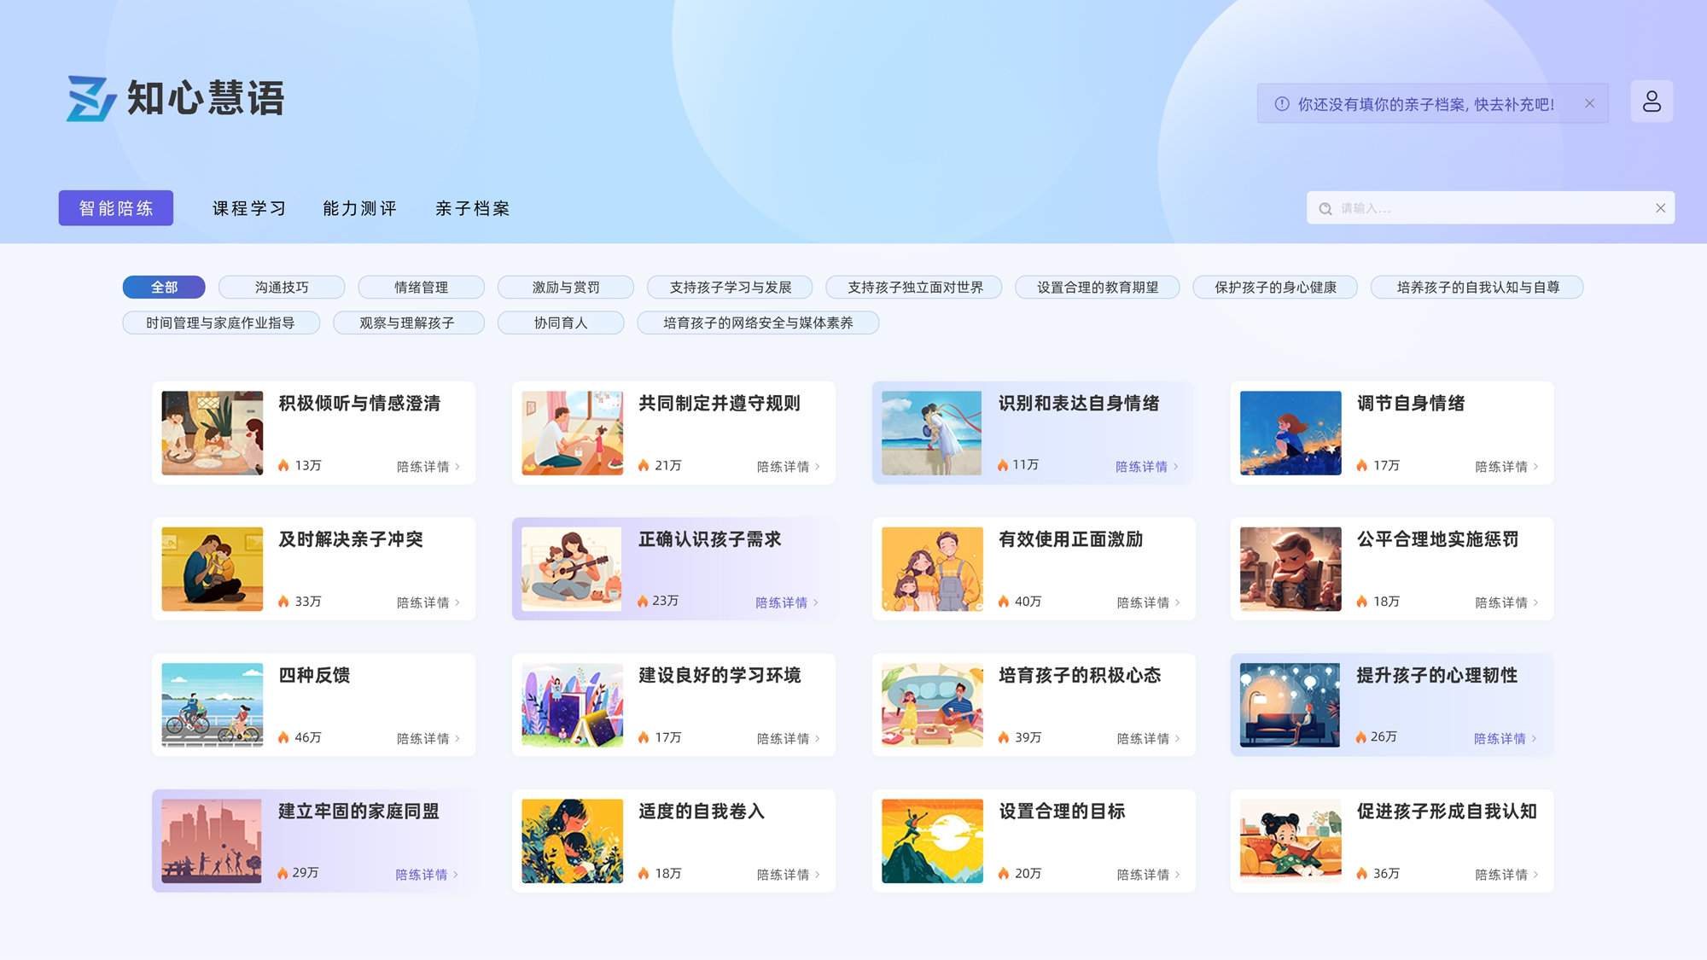Viewport: 1707px width, 960px height.
Task: Switch to the 课程学习 tab
Action: click(x=248, y=209)
